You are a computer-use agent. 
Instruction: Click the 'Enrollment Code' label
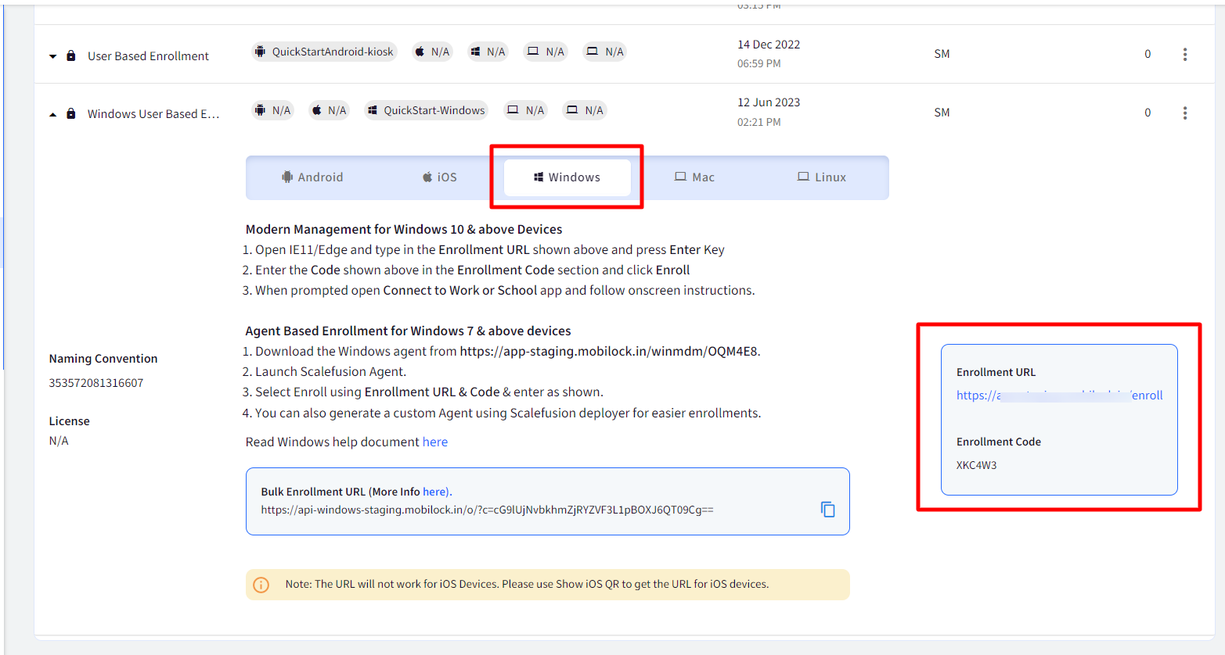pyautogui.click(x=999, y=442)
